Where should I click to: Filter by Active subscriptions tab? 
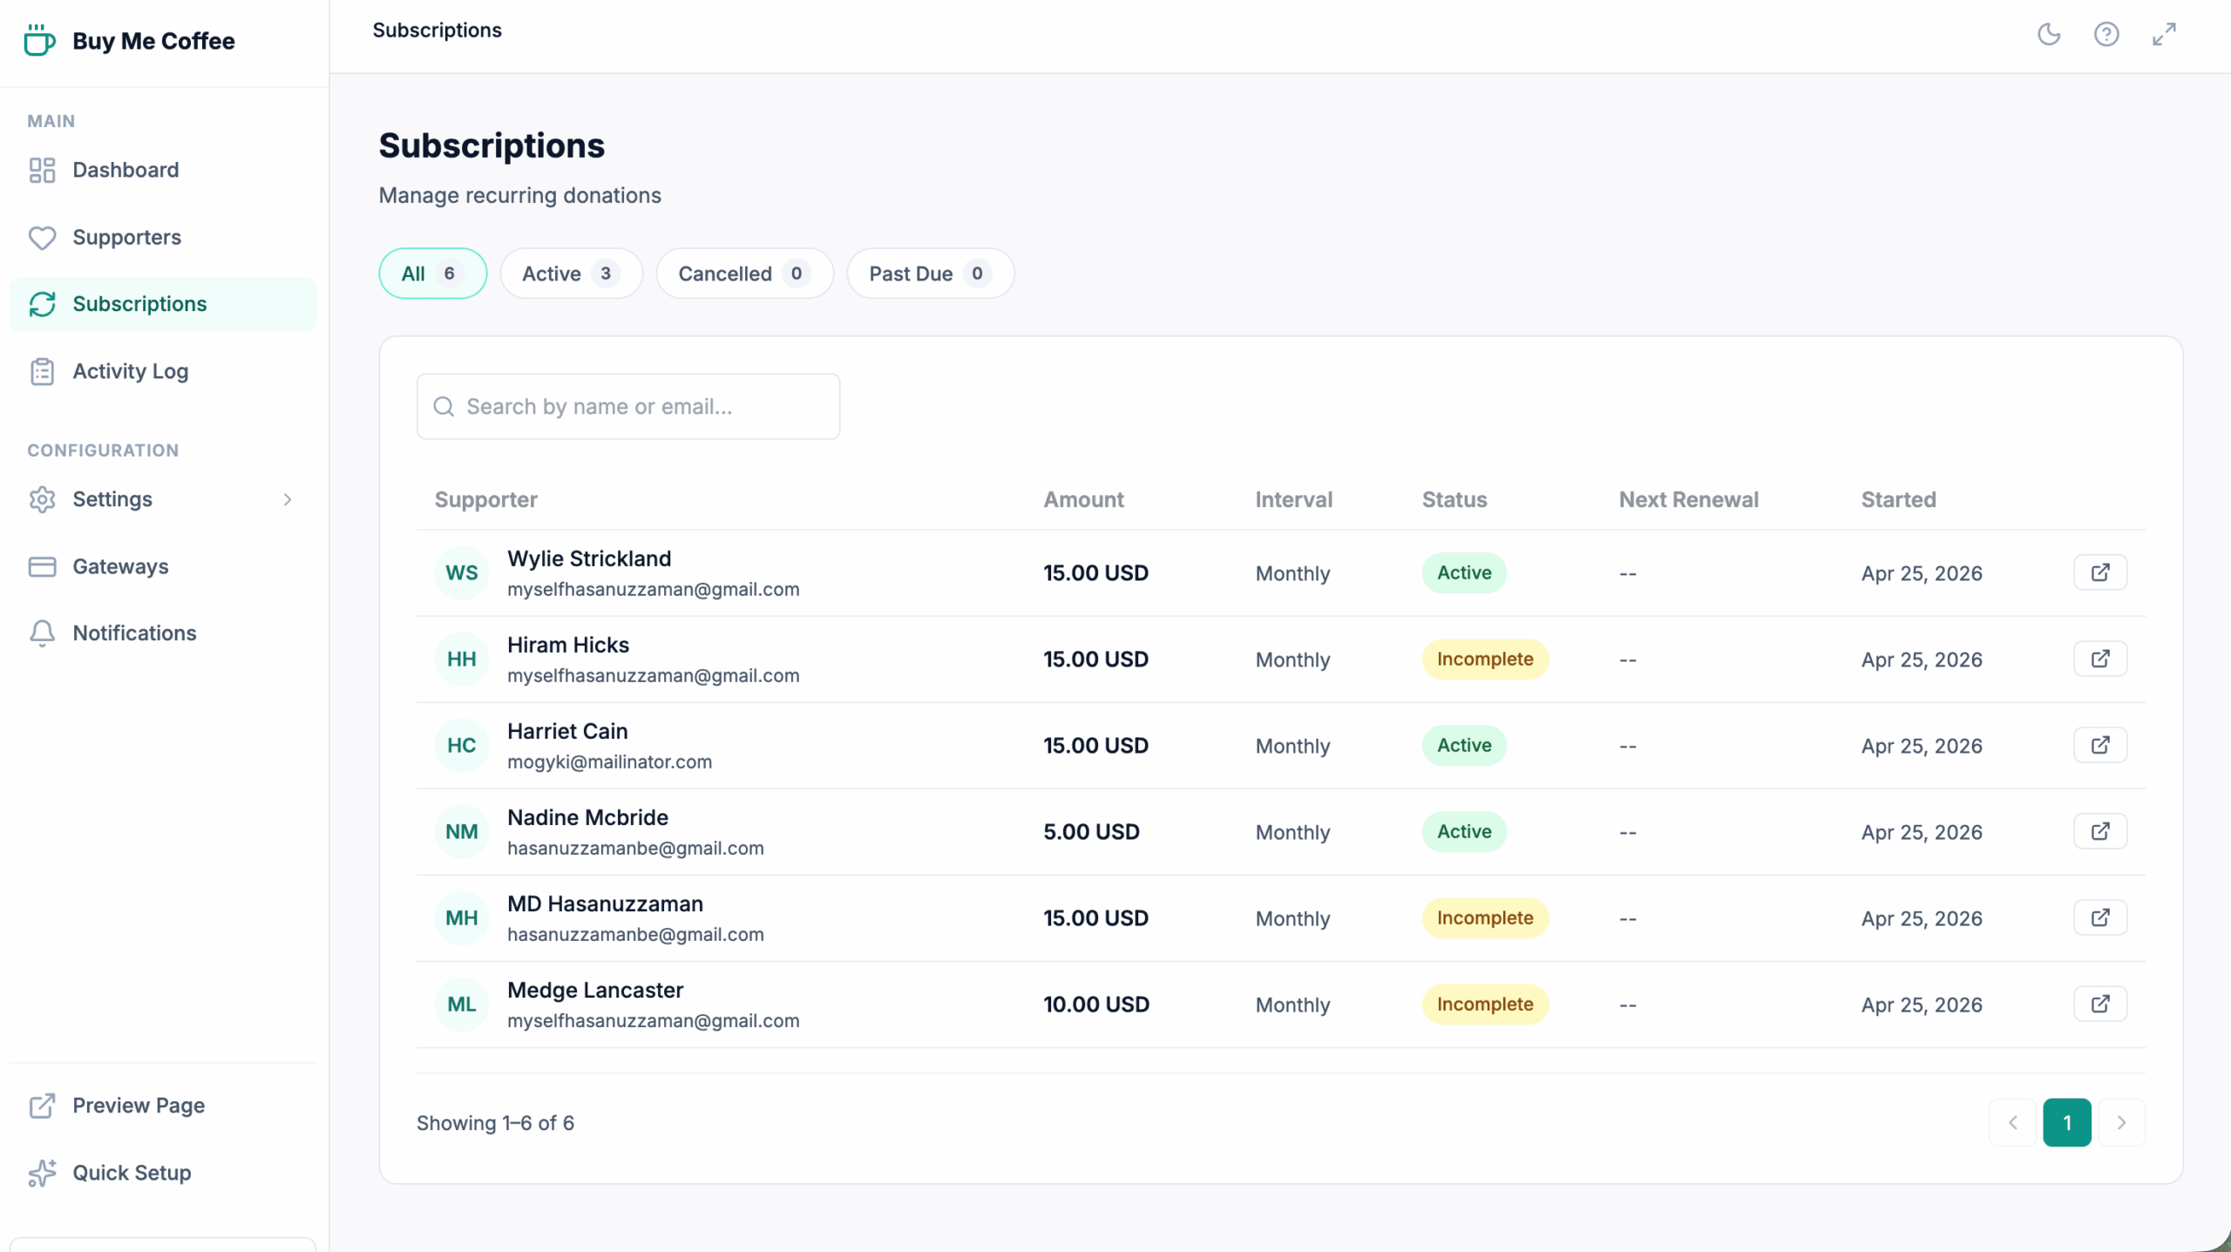coord(570,274)
